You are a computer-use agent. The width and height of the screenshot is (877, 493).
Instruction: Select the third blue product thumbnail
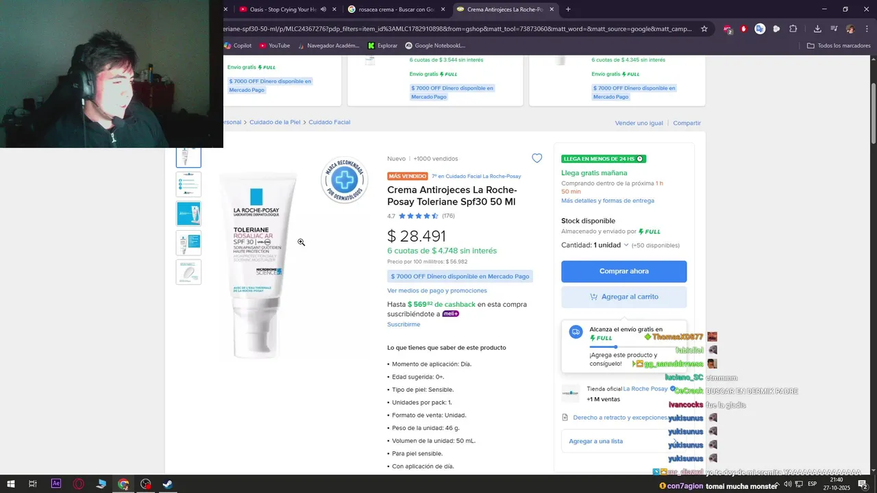[x=188, y=214]
